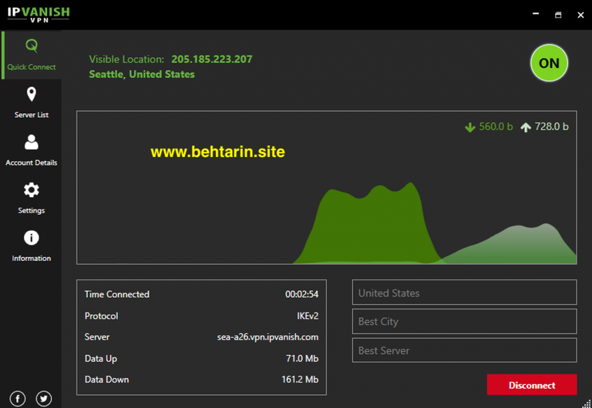Maximize the IPVanish window
592x408 pixels.
coord(558,14)
